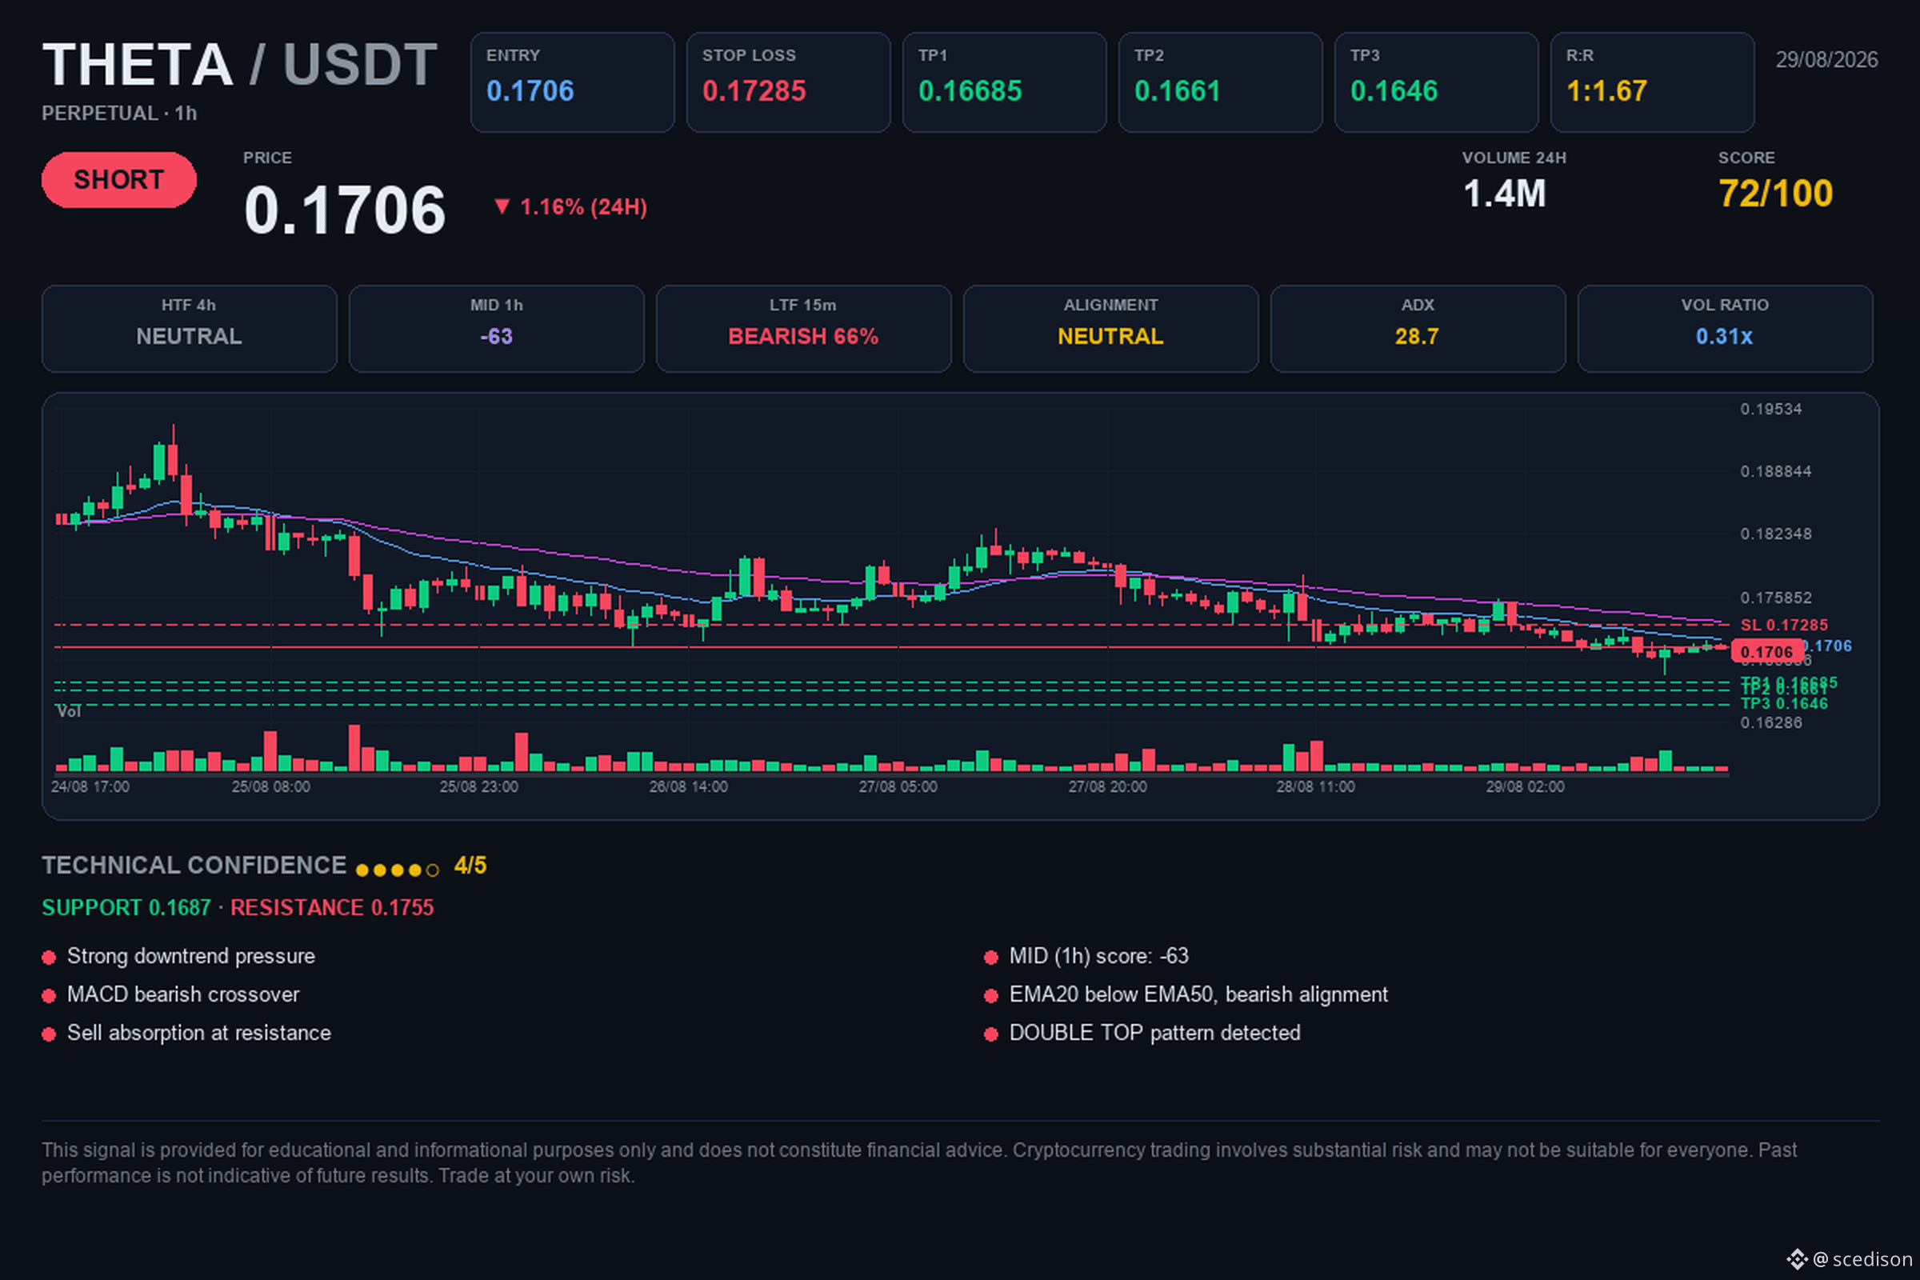Click the confidence rating dots
This screenshot has width=1920, height=1280.
[x=398, y=870]
